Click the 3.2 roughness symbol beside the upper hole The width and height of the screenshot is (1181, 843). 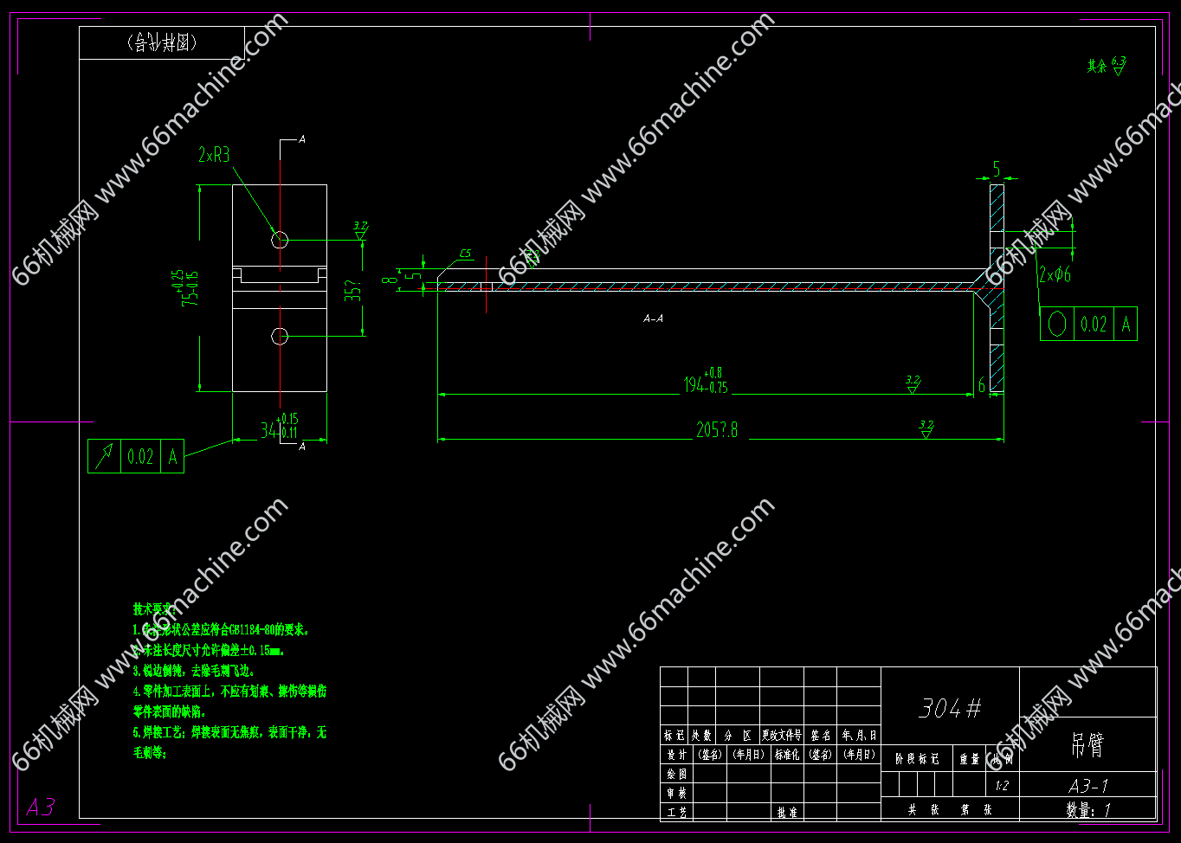coord(360,231)
